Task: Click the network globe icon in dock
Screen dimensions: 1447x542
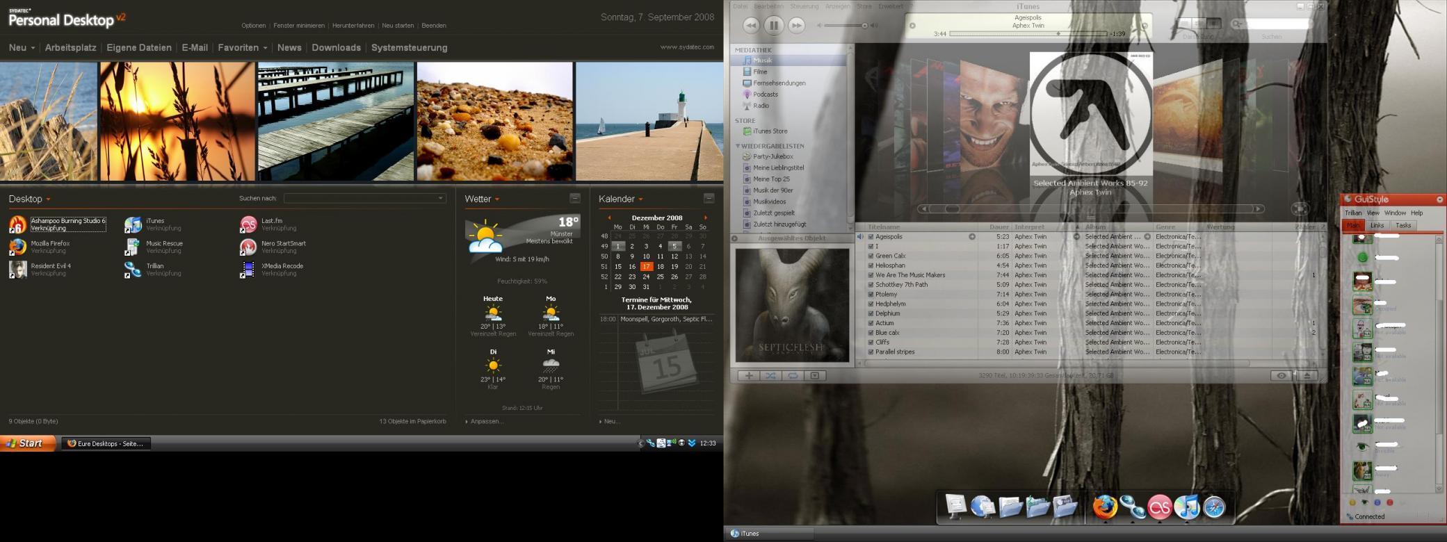Action: (x=983, y=507)
